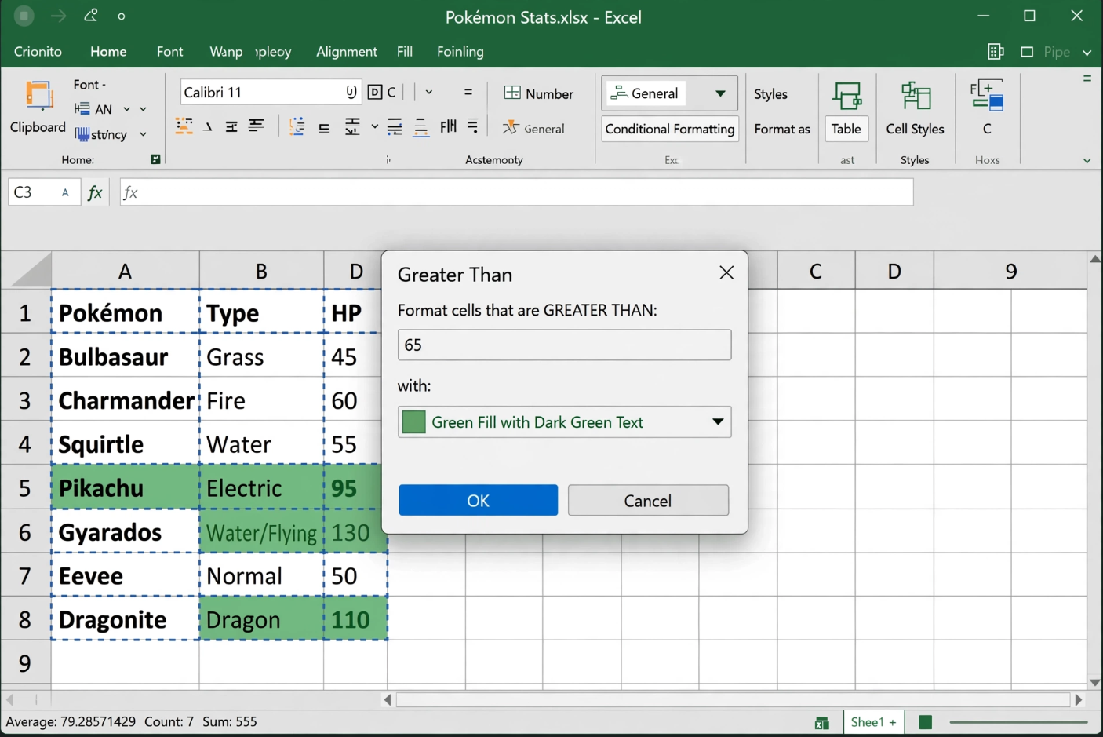Click the Cell Styles icon
This screenshot has width=1103, height=737.
tap(916, 96)
